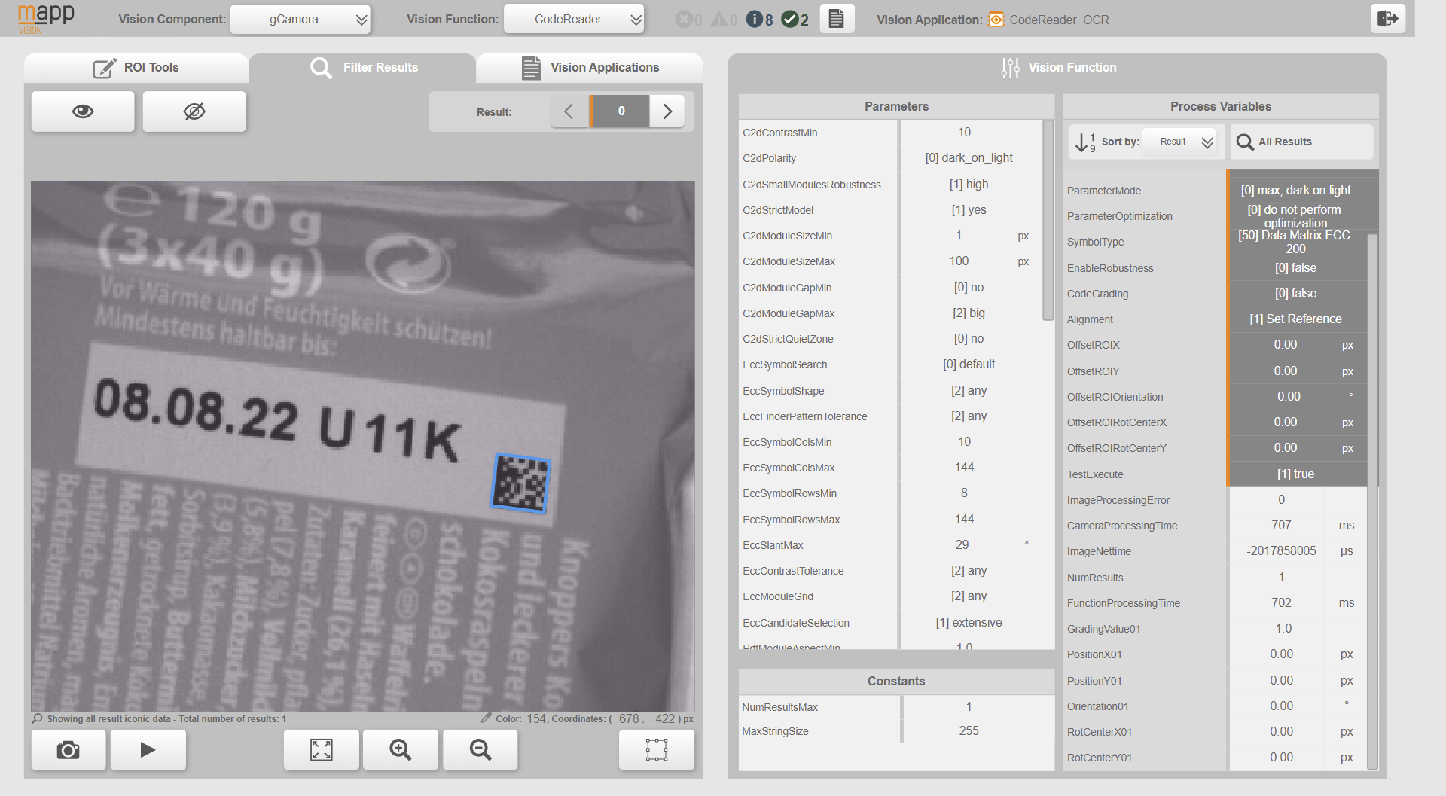The image size is (1446, 796).
Task: Capture an image with camera button
Action: (x=69, y=749)
